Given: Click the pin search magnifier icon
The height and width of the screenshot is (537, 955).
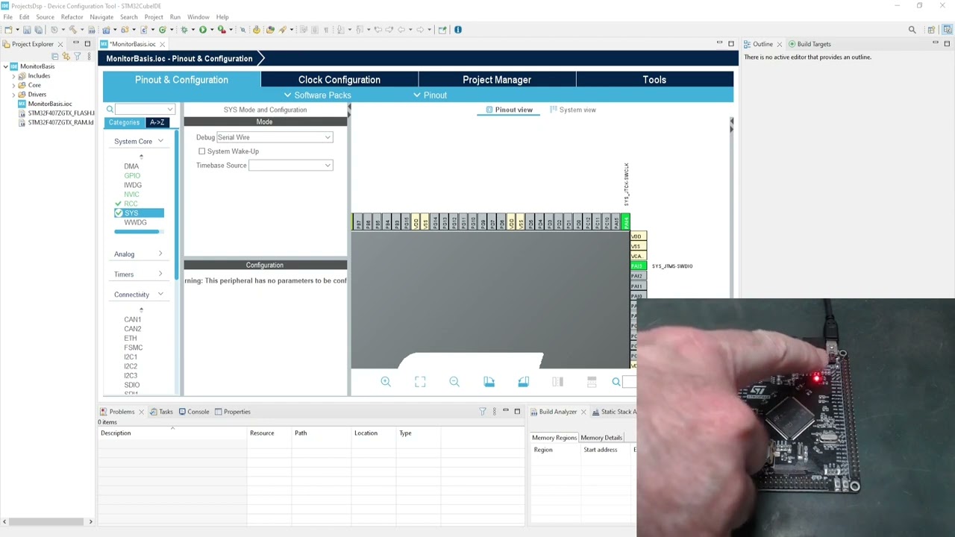Looking at the screenshot, I should coord(616,382).
